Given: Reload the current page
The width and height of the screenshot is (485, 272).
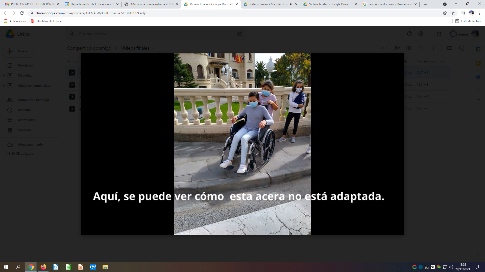Looking at the screenshot, I should (x=22, y=13).
